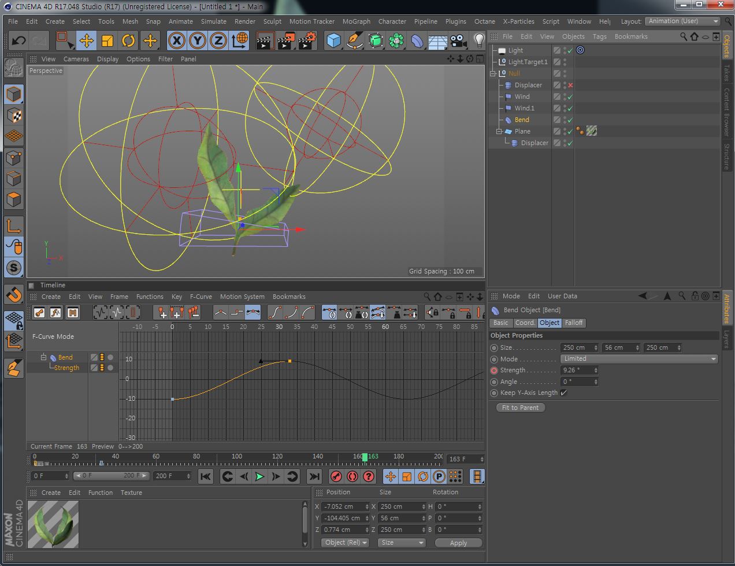
Task: Select the Light.Target.1 object
Action: coord(528,62)
